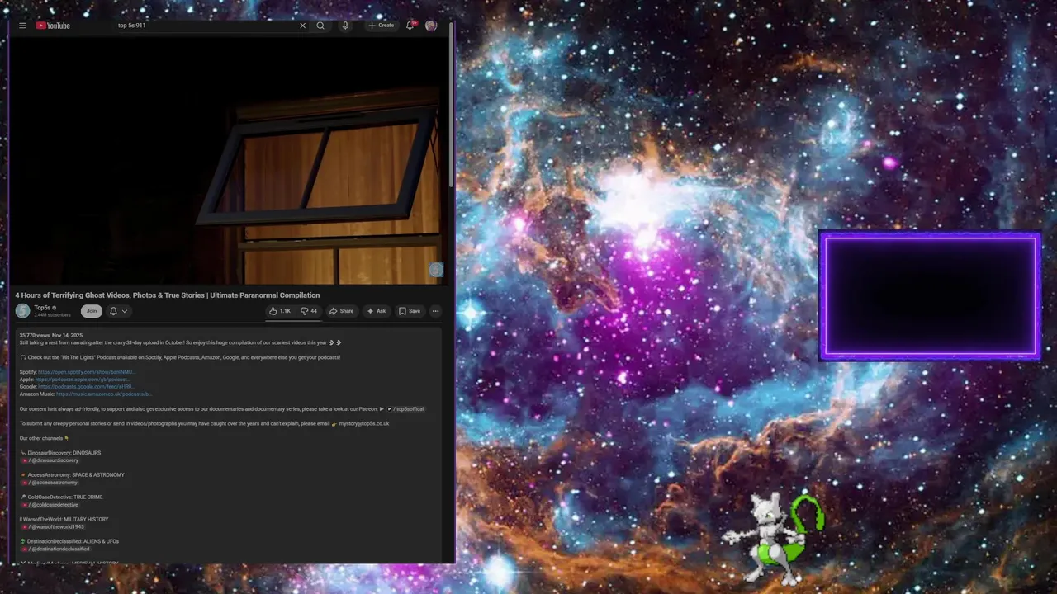Image resolution: width=1057 pixels, height=594 pixels.
Task: Open the notifications bell in header
Action: point(410,26)
